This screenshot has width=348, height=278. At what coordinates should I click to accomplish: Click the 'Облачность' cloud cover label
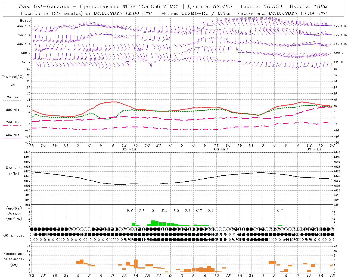click(x=14, y=236)
